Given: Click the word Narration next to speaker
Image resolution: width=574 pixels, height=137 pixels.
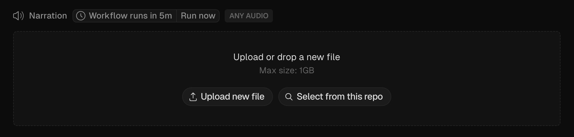Looking at the screenshot, I should [48, 16].
